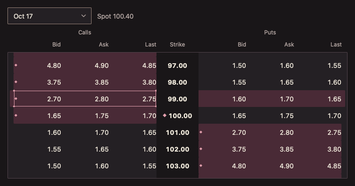Click call bid 3.75 at strike 98.00
The height and width of the screenshot is (186, 355).
pyautogui.click(x=54, y=82)
